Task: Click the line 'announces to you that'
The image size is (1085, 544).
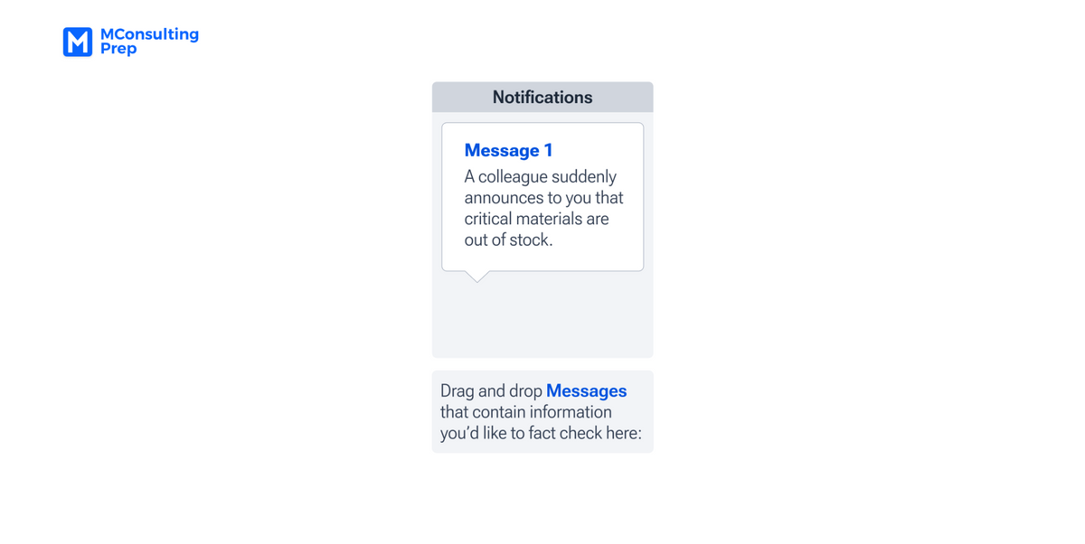Action: coord(543,198)
